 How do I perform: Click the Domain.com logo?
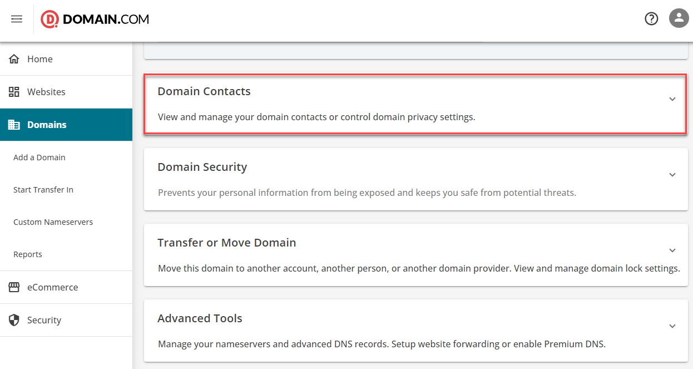click(x=95, y=19)
